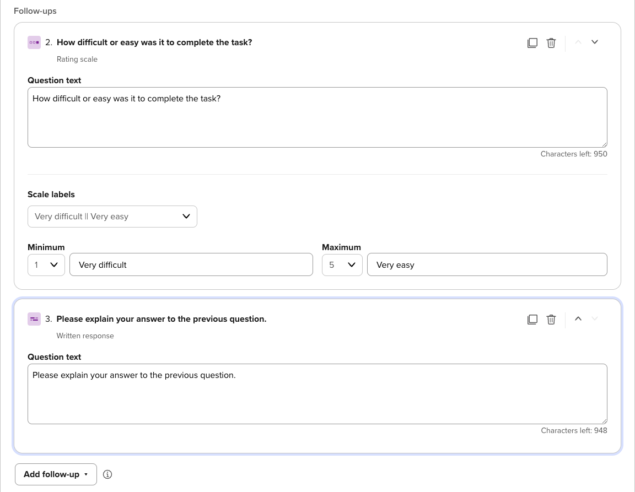Move question 2 down with chevron
Screen dimensions: 635x492
[595, 42]
